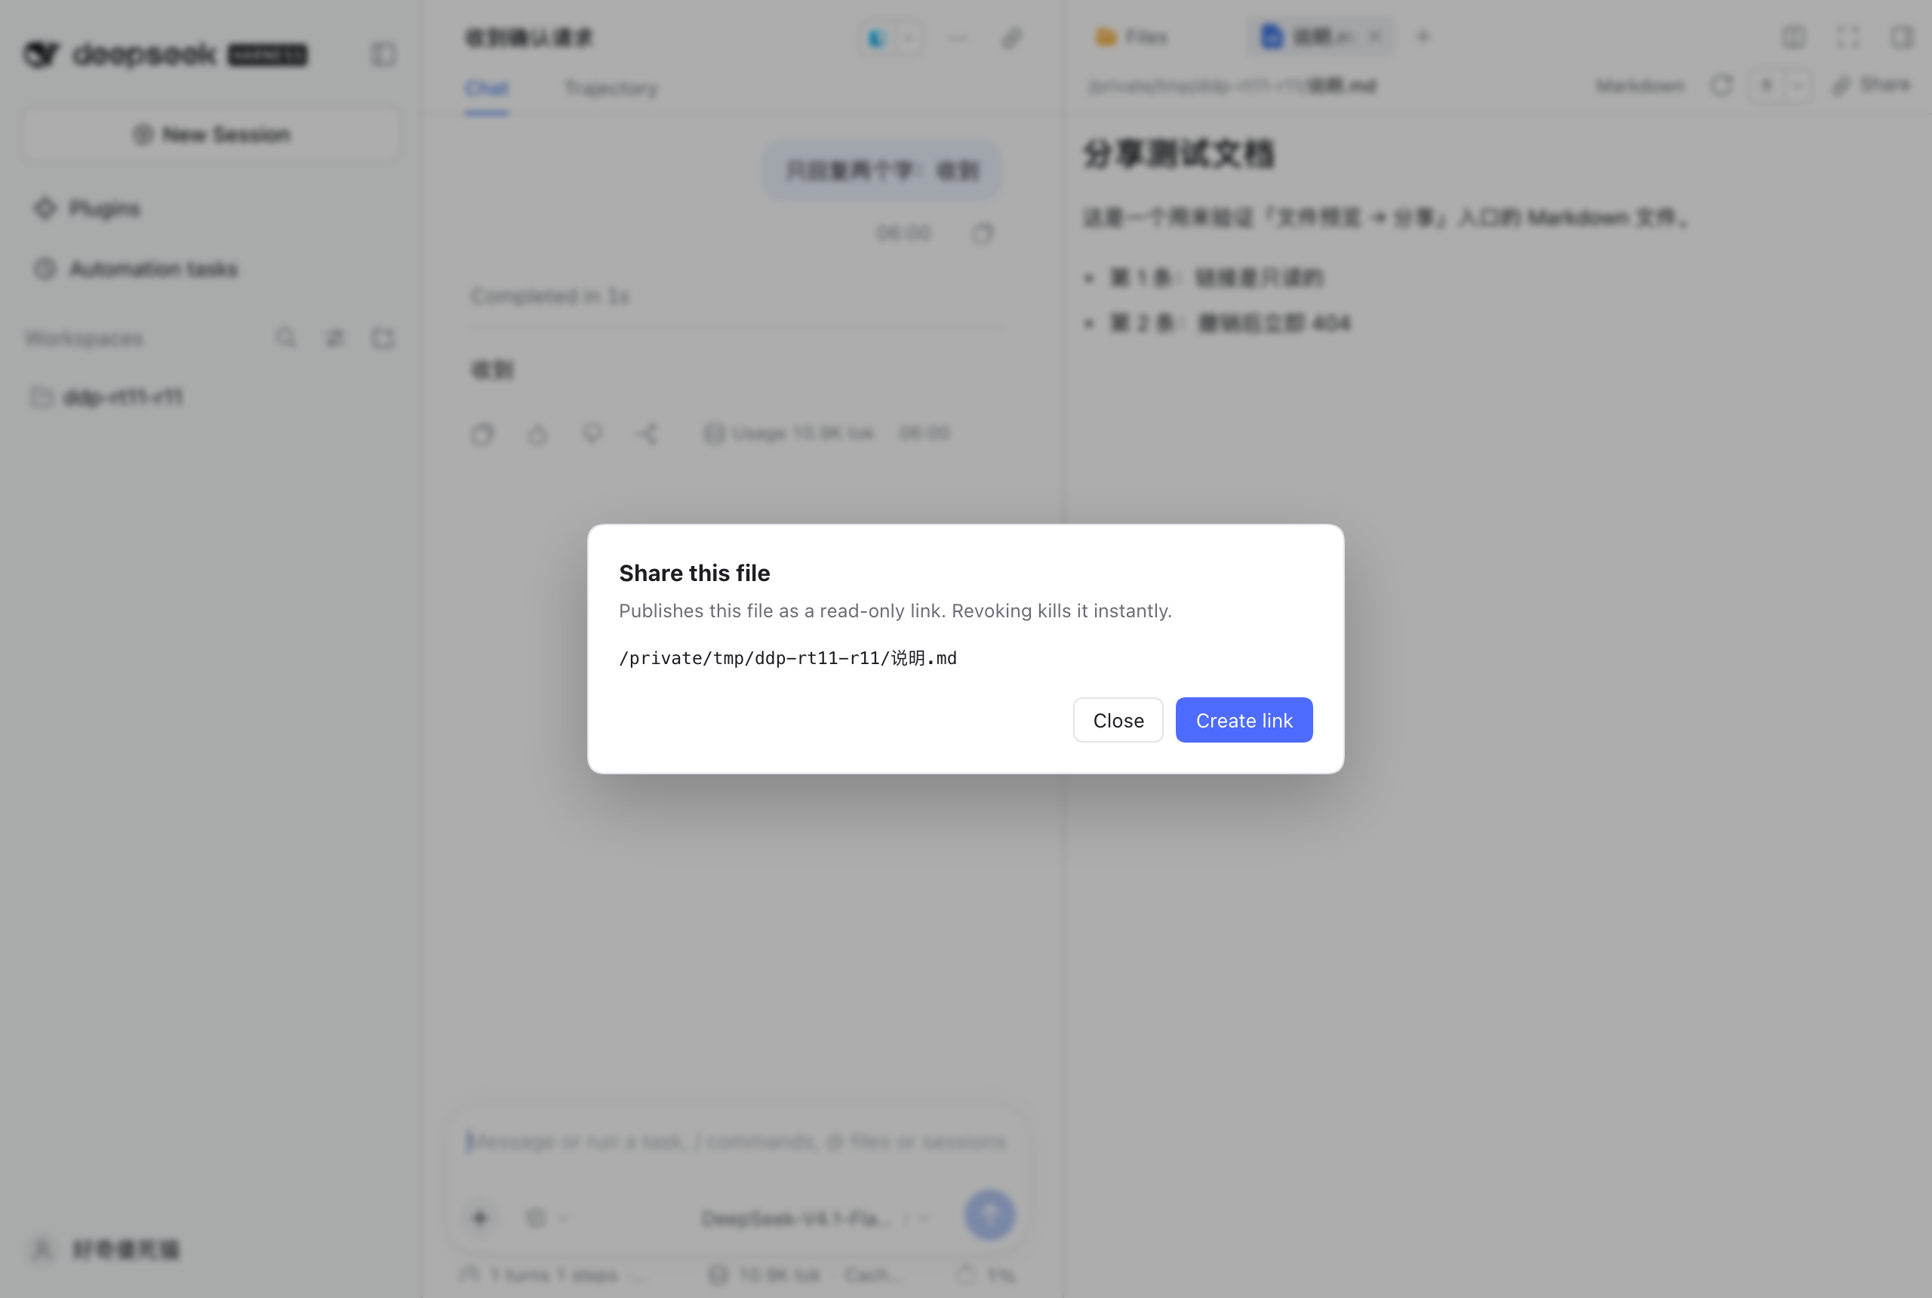This screenshot has width=1932, height=1298.
Task: Open Automation tasks
Action: [135, 269]
